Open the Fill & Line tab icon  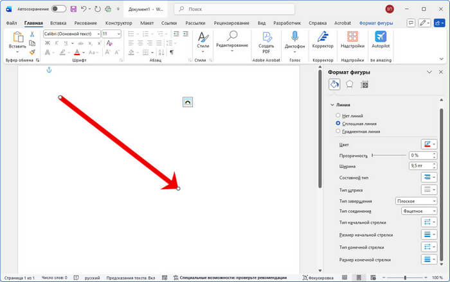[x=334, y=84]
